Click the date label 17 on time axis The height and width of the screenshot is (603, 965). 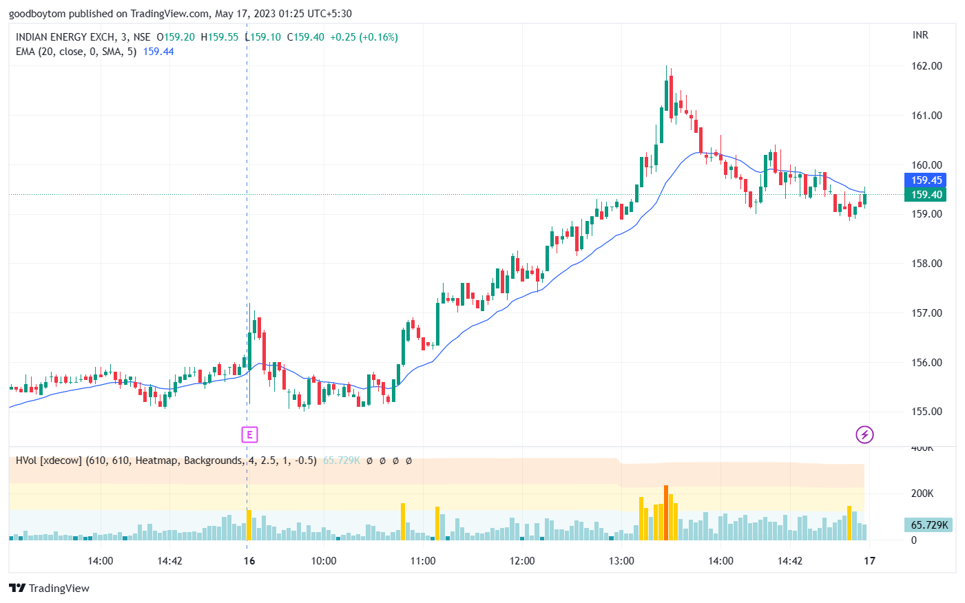coord(870,561)
